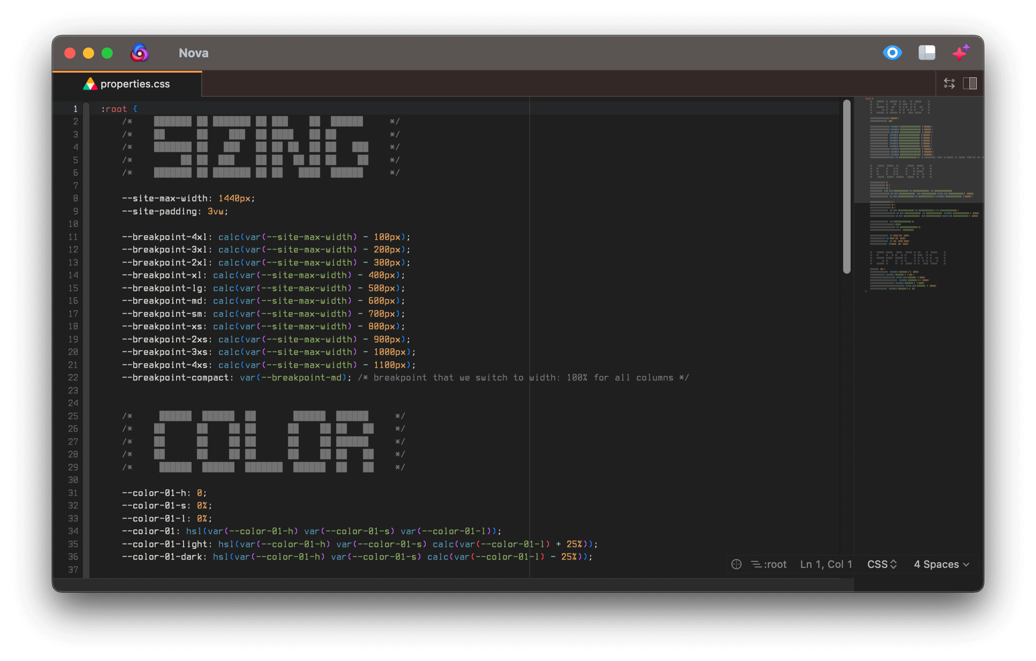Click the vertical scrollbar thumb
1036x661 pixels.
tap(846, 186)
